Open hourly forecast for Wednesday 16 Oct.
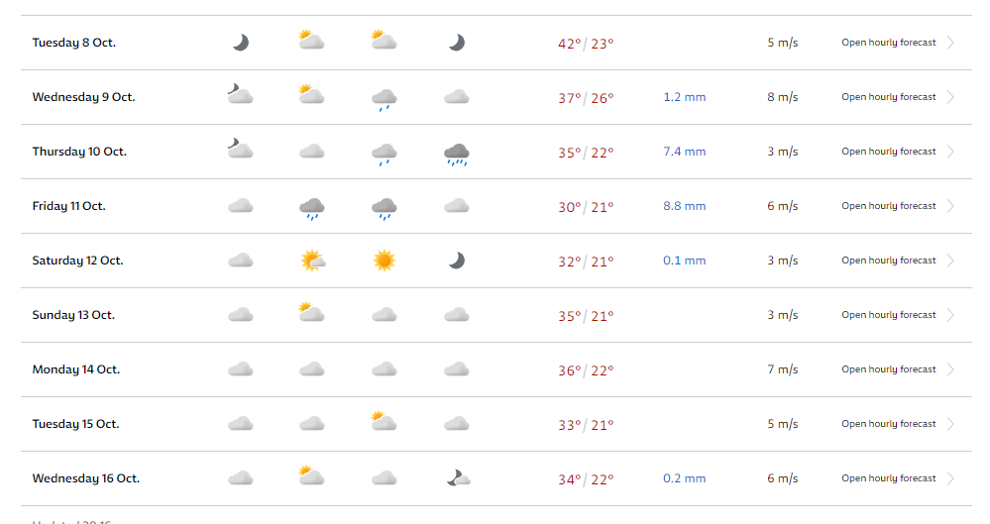 pyautogui.click(x=888, y=477)
